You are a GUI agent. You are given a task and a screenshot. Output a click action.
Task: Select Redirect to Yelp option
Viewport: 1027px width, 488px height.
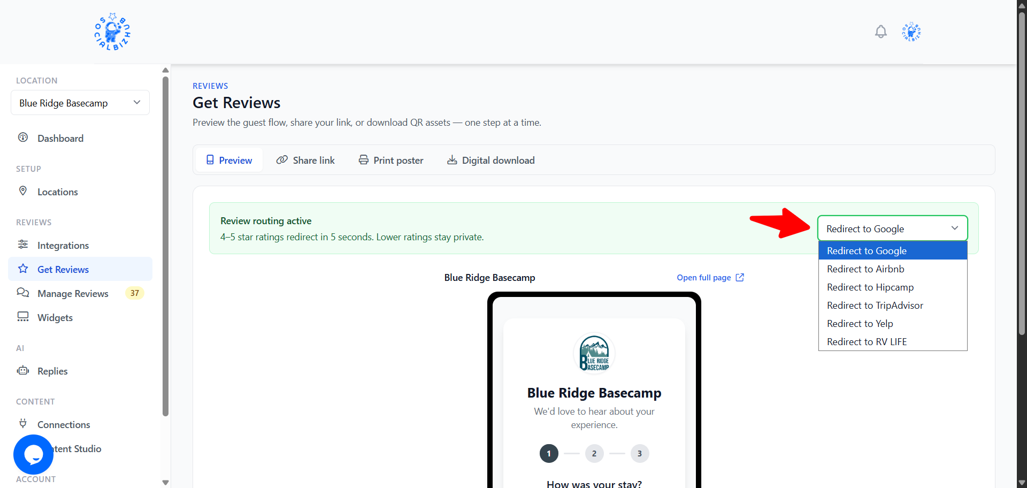(893, 323)
